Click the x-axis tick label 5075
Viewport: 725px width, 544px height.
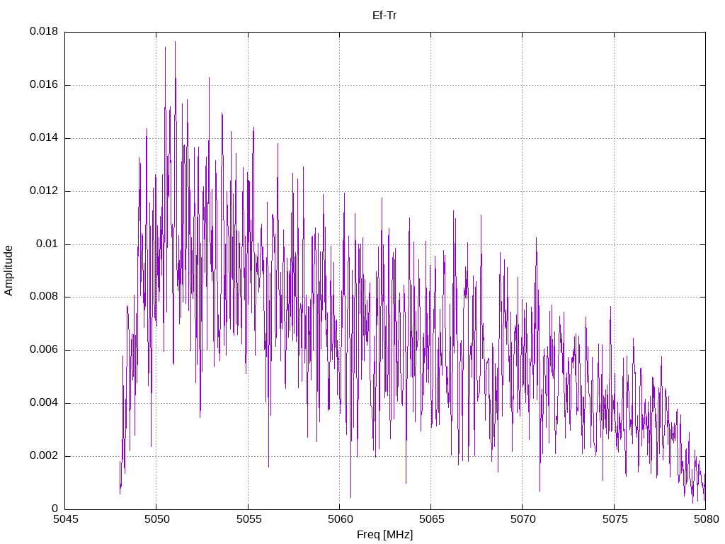click(615, 519)
